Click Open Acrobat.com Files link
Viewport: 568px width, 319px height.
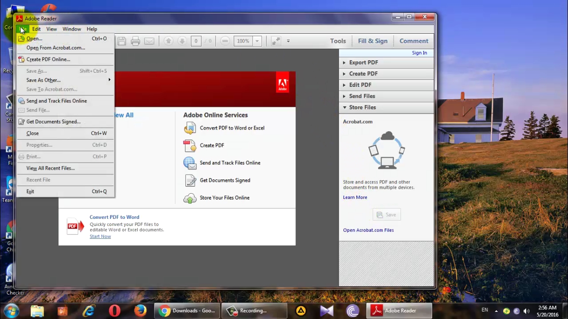click(x=368, y=230)
